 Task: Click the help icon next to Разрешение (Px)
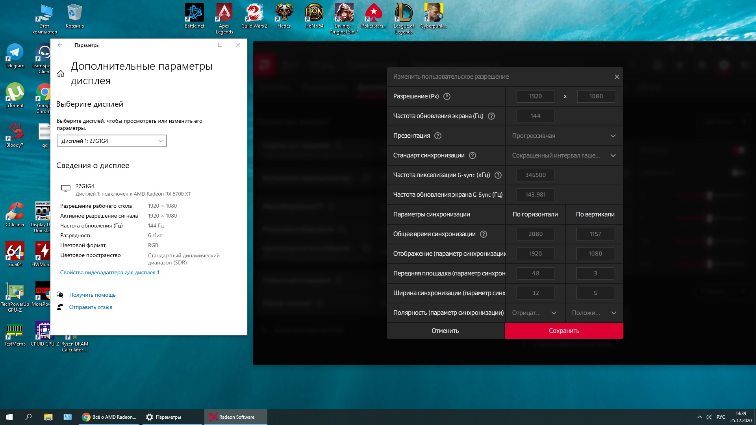[447, 96]
